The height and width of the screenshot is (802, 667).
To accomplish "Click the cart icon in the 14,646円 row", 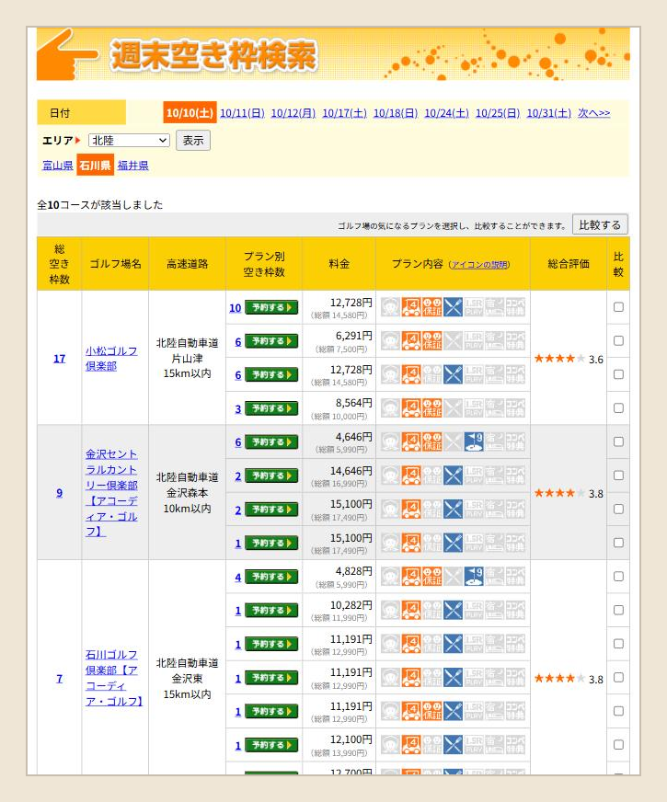I will [411, 475].
